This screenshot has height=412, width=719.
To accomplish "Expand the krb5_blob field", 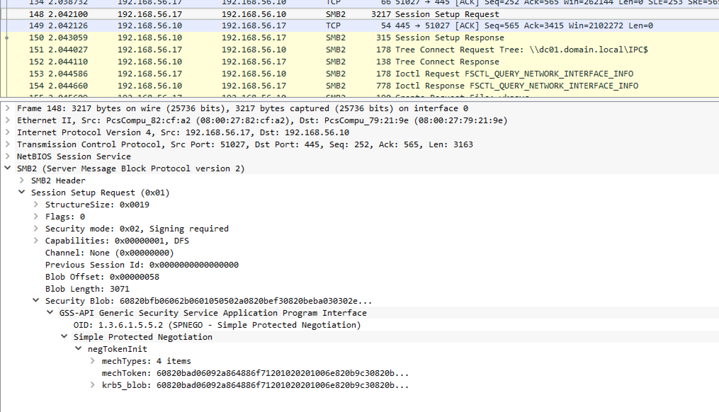I will pyautogui.click(x=93, y=385).
